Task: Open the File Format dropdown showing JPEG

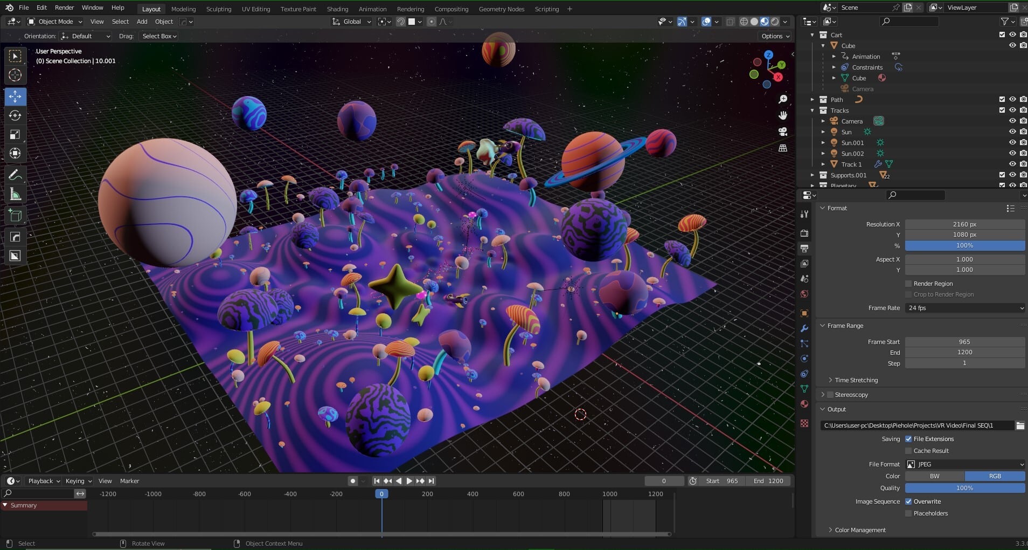Action: (x=964, y=464)
